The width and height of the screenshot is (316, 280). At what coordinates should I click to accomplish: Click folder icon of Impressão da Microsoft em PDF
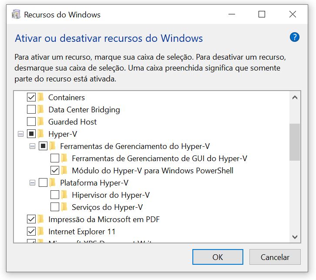[41, 219]
